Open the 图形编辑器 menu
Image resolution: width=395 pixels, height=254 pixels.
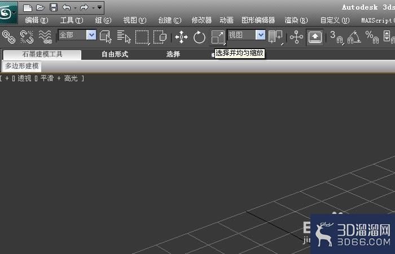(x=258, y=20)
